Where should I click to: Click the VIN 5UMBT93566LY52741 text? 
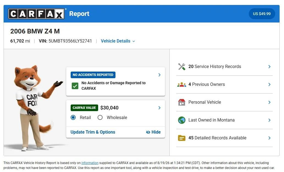(65, 41)
